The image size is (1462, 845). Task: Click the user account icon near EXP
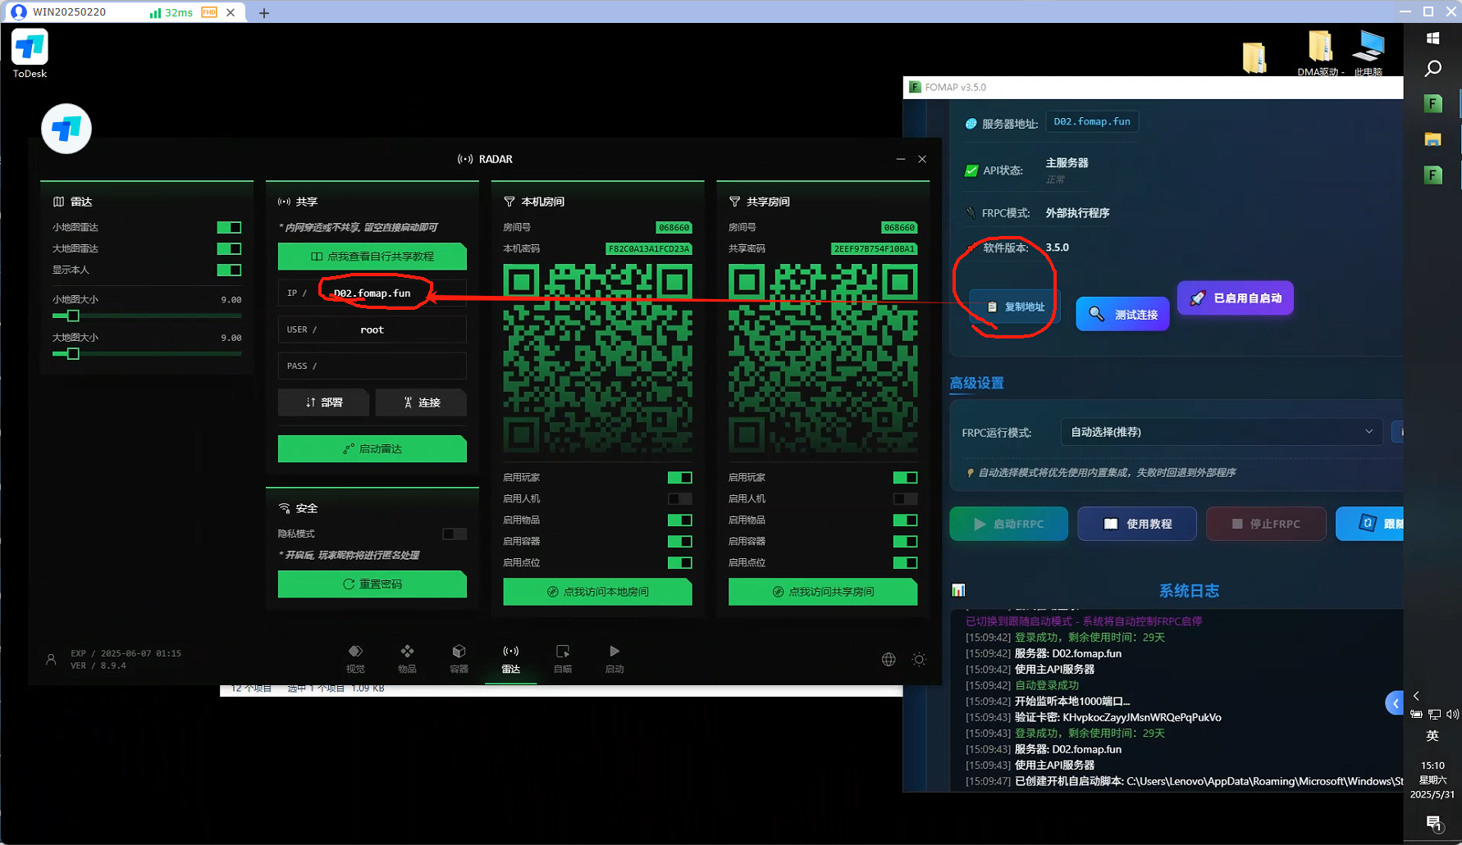[51, 659]
